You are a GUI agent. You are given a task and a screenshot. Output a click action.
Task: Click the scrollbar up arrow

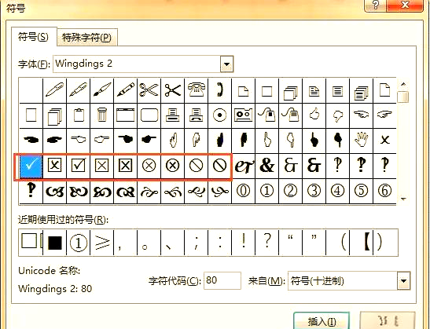[x=402, y=84]
